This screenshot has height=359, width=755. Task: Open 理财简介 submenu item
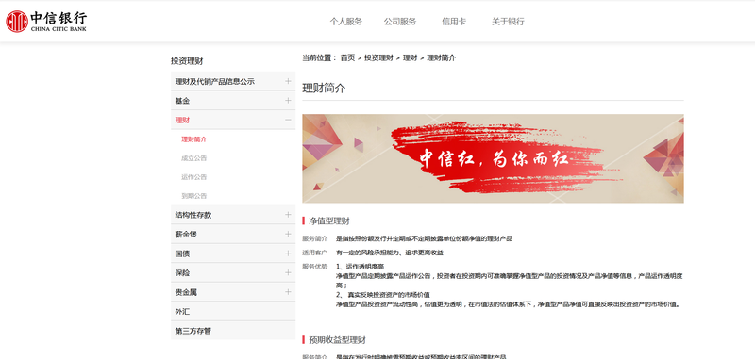pos(194,139)
